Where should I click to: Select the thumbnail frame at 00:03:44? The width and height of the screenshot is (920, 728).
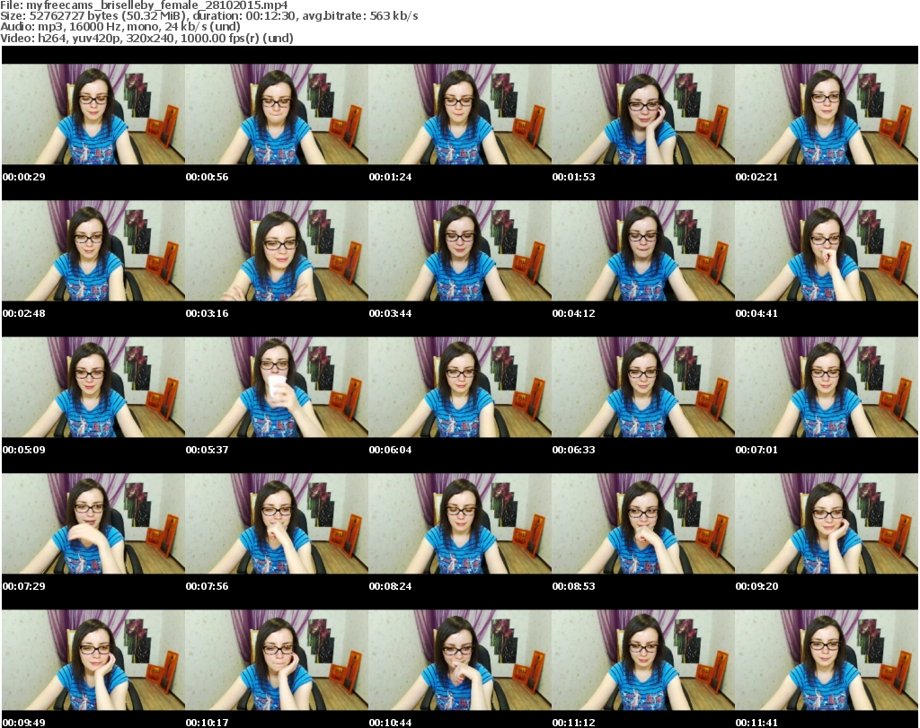(x=460, y=250)
